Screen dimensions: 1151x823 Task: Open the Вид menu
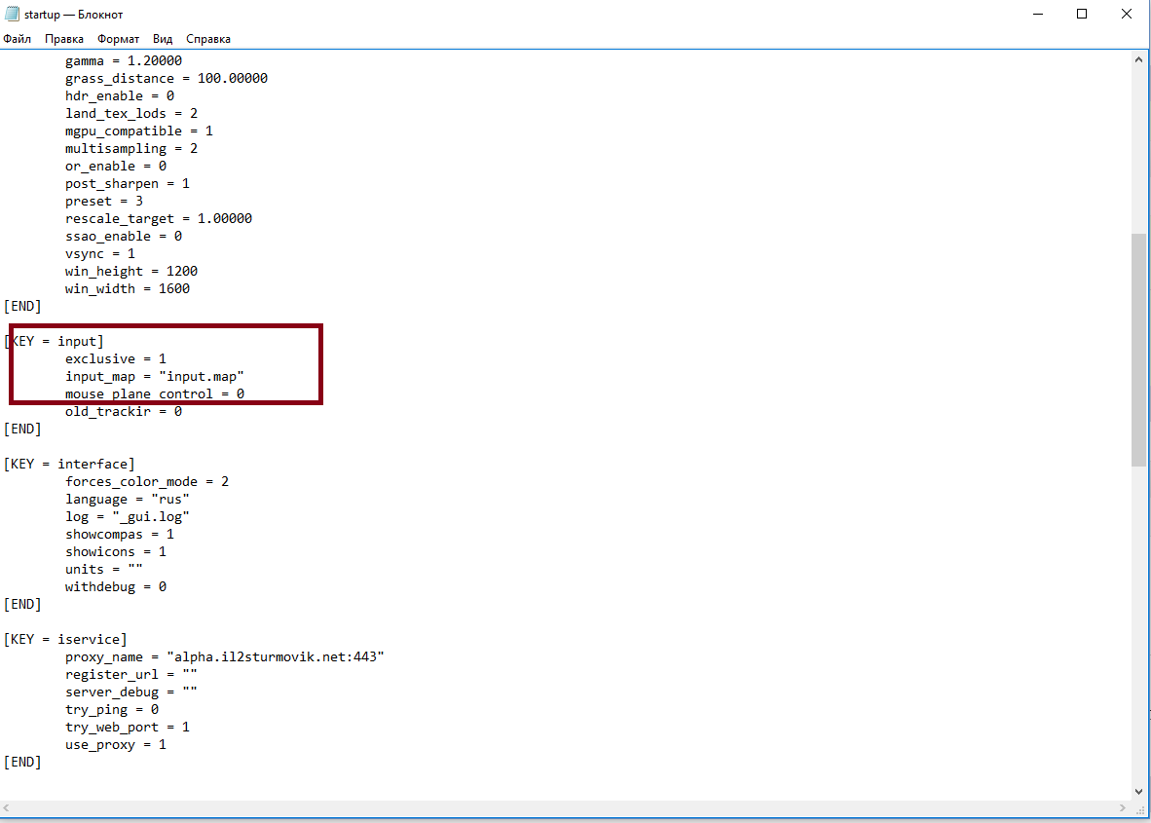coord(163,39)
